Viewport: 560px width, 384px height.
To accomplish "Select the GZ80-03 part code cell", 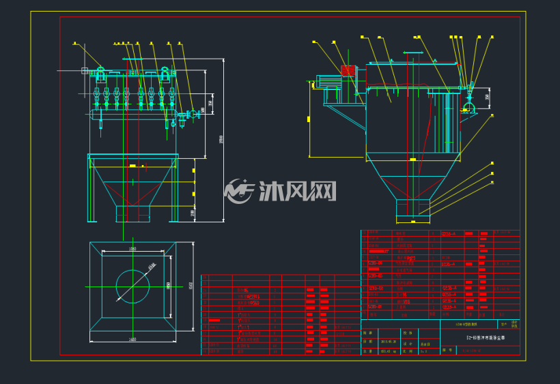I will (375, 276).
